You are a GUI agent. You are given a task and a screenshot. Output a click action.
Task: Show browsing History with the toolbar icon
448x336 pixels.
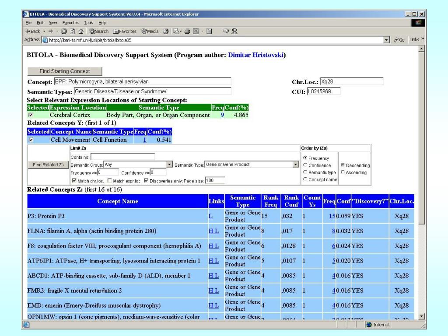(166, 31)
